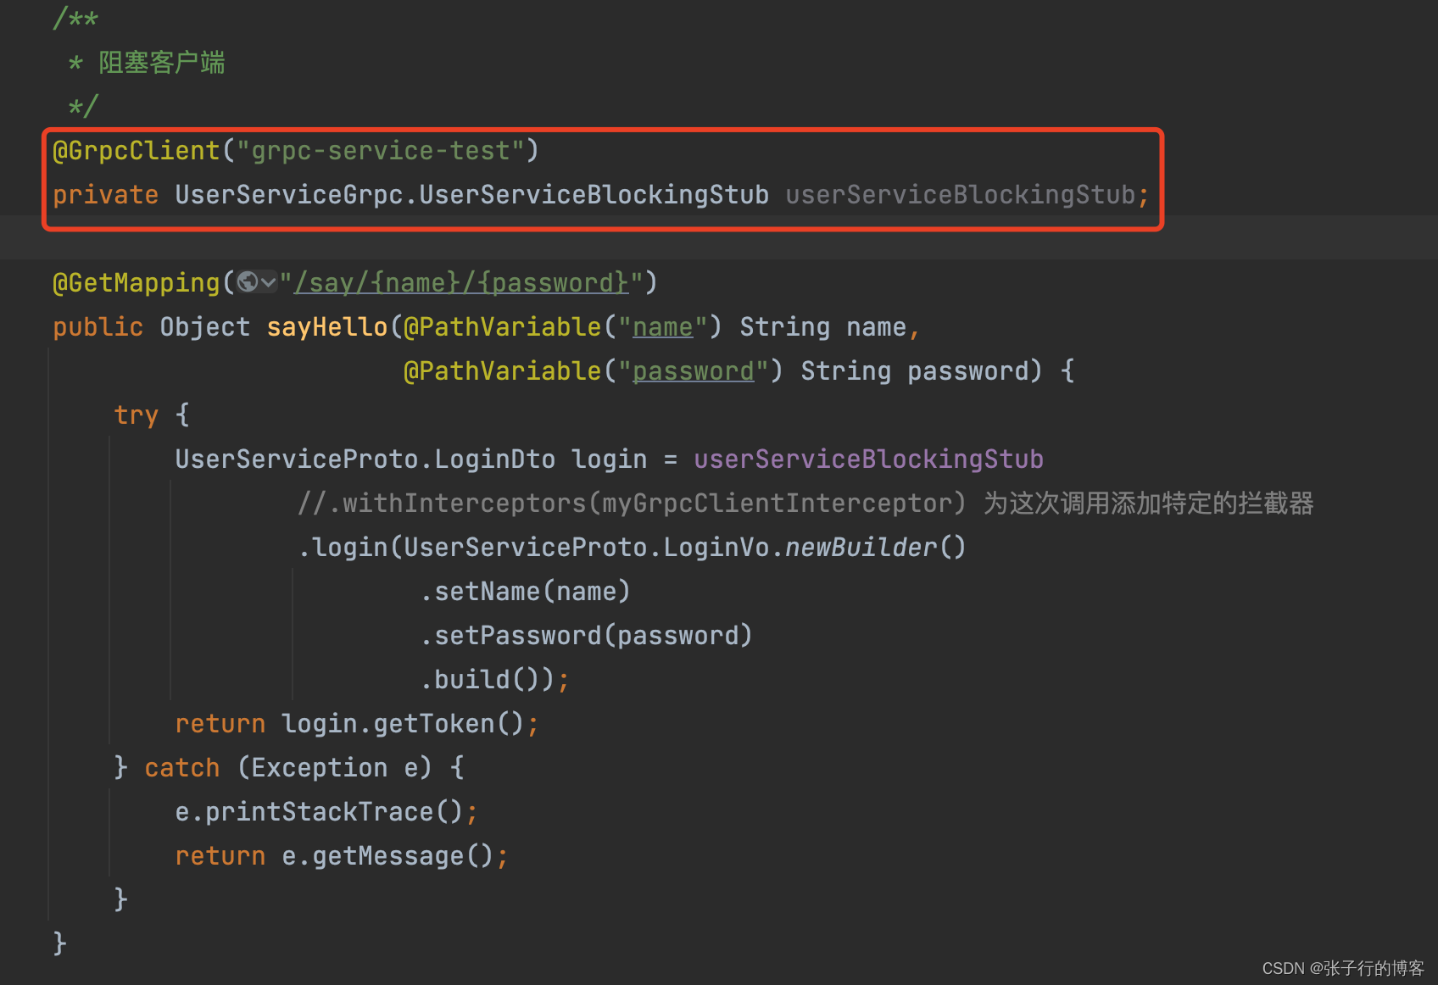Click the @GrpcClient annotation

click(136, 151)
